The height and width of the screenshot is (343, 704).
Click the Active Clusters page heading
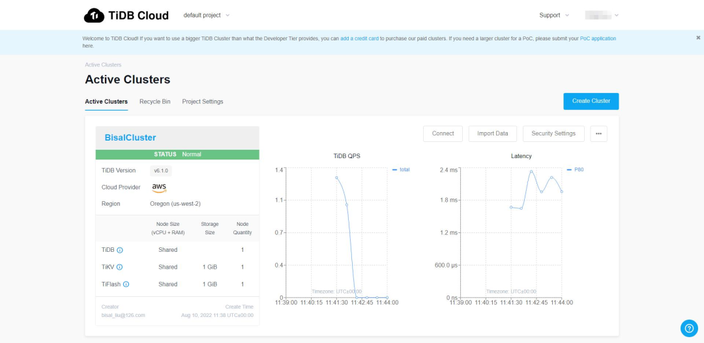(x=128, y=80)
